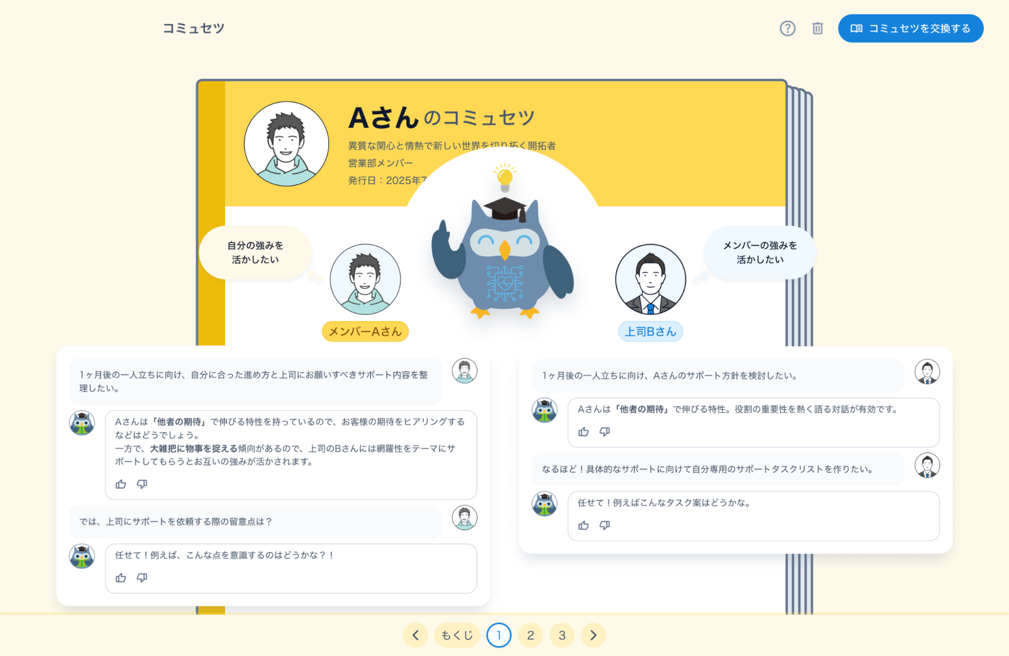Dislike the タスク案 reply in right chat

605,525
